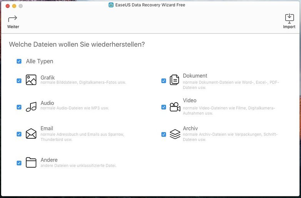Uncheck the Alle Typen checkbox

(x=19, y=62)
